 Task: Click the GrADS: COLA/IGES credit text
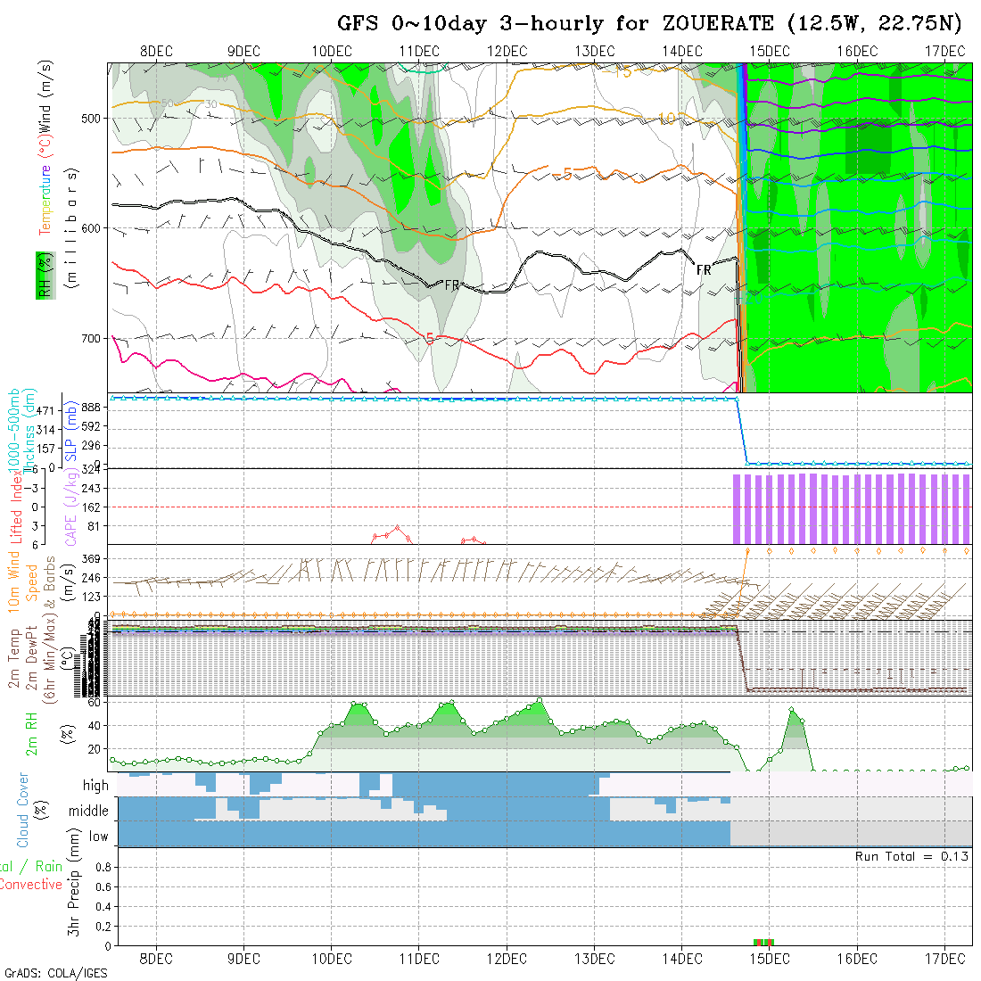55,973
